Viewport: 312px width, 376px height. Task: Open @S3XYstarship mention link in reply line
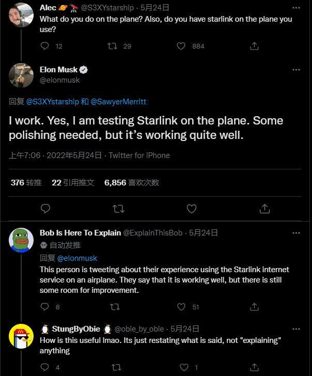tap(52, 102)
